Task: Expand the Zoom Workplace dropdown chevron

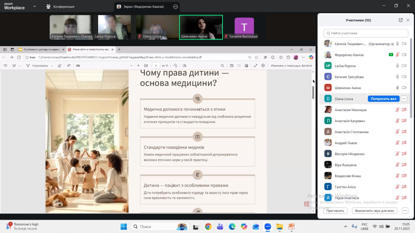Action: point(35,6)
